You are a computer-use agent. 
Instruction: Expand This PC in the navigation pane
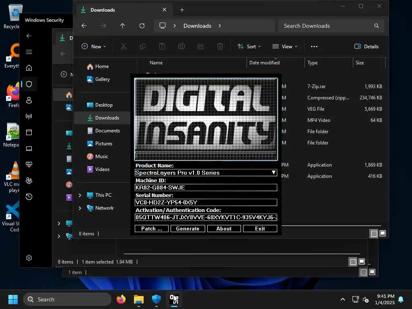[80, 195]
